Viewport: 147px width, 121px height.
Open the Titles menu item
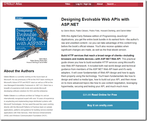coord(68,4)
